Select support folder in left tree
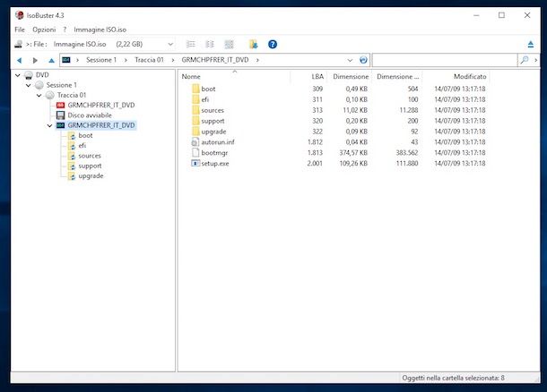Screen dimensions: 547x392 pyautogui.click(x=90, y=166)
